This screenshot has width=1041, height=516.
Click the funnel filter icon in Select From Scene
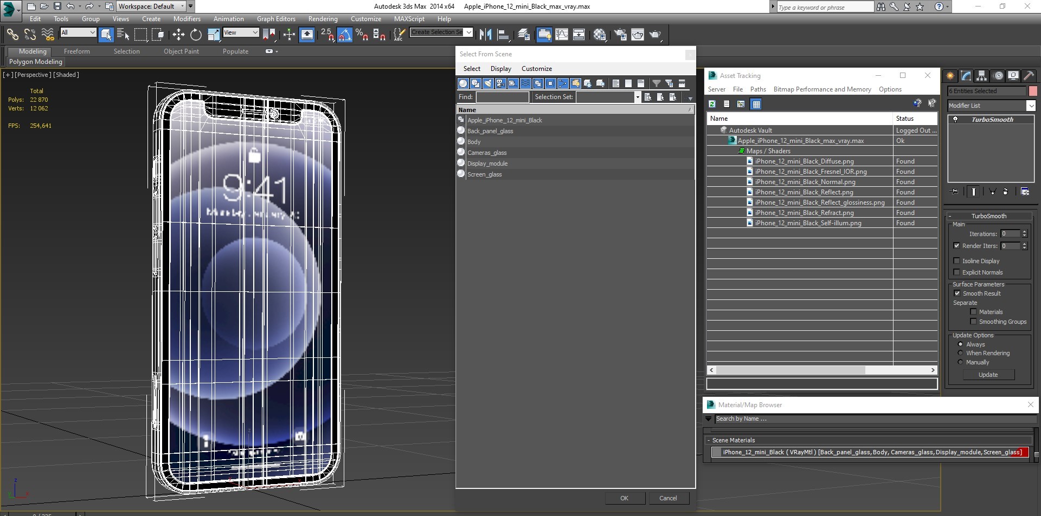pos(656,83)
